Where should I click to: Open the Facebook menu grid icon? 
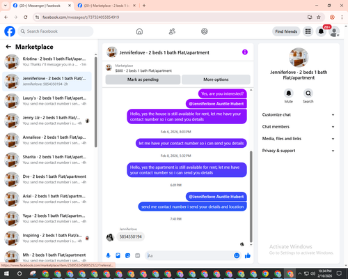(308, 31)
